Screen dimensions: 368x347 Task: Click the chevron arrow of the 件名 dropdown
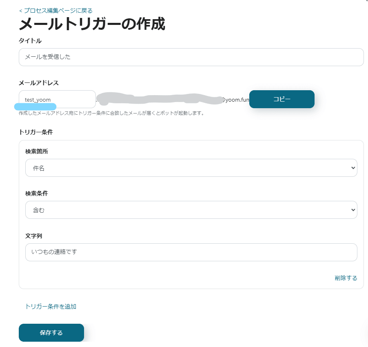[353, 168]
